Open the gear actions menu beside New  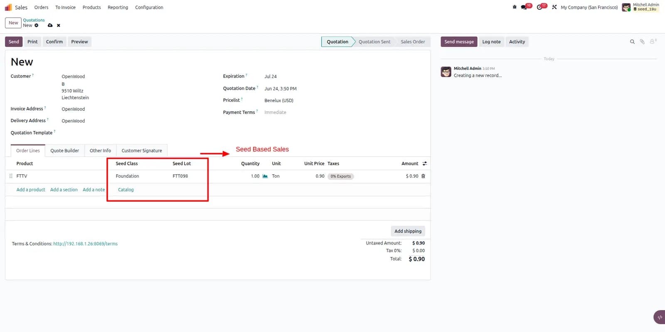tap(37, 25)
